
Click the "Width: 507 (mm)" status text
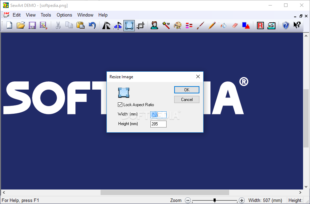(265, 201)
